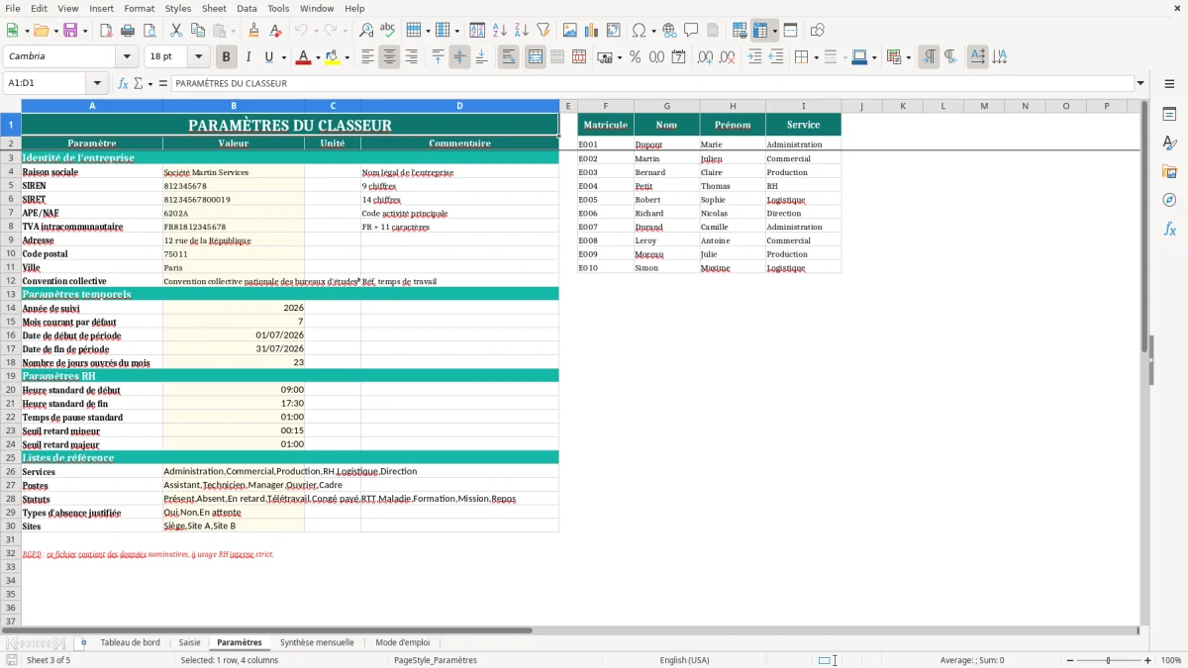Screen dimensions: 1188x668
Task: Click the Insert Chart icon
Action: [x=592, y=31]
